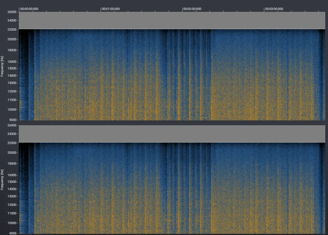Click the 00:00:00;000 timecode on the ruler

click(x=29, y=9)
